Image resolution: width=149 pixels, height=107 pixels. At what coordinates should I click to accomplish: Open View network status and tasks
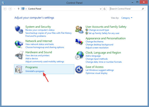tap(40, 44)
